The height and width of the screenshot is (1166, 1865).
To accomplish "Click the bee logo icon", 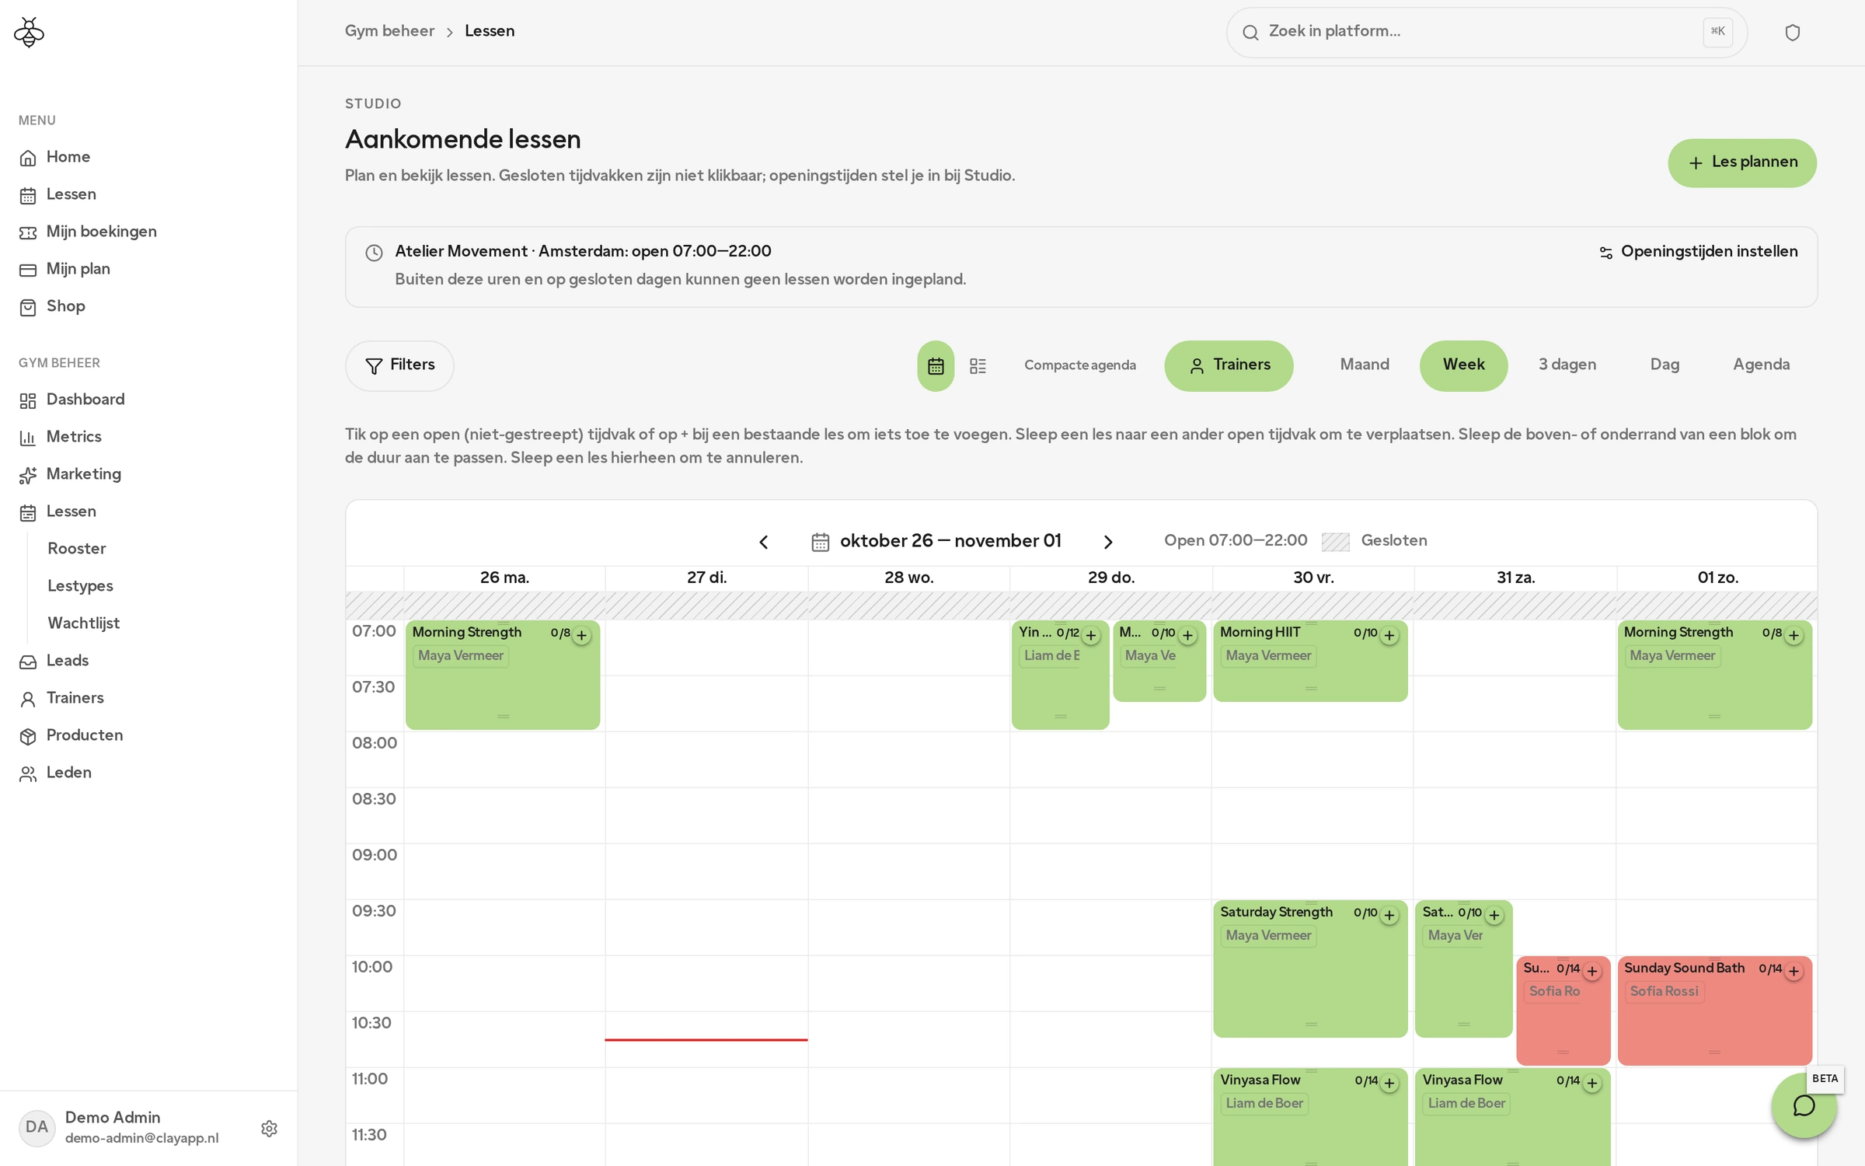I will [x=29, y=32].
